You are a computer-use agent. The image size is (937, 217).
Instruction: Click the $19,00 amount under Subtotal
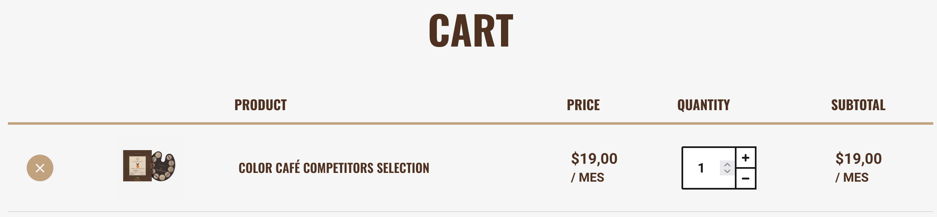point(858,159)
